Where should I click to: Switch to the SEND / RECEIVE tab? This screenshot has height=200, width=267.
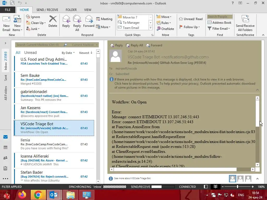click(x=47, y=10)
